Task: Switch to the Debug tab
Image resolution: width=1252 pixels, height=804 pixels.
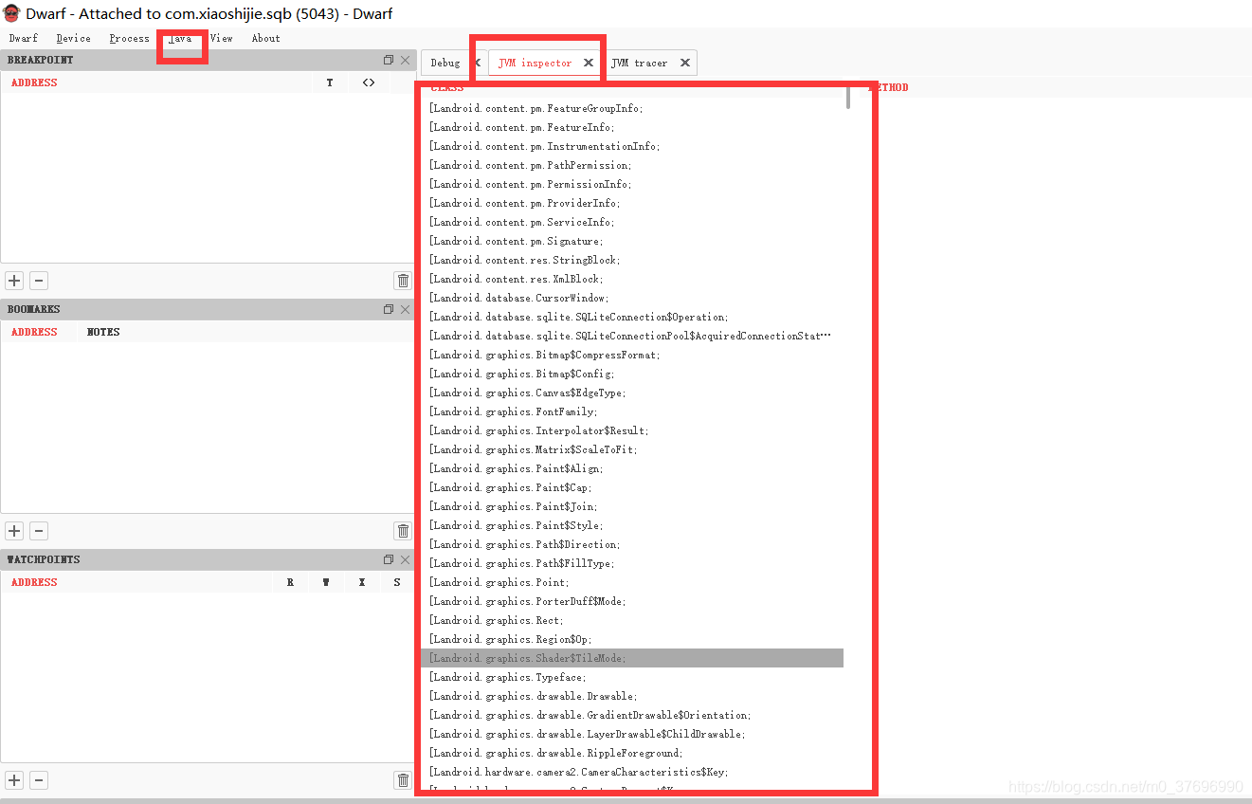Action: [x=445, y=63]
